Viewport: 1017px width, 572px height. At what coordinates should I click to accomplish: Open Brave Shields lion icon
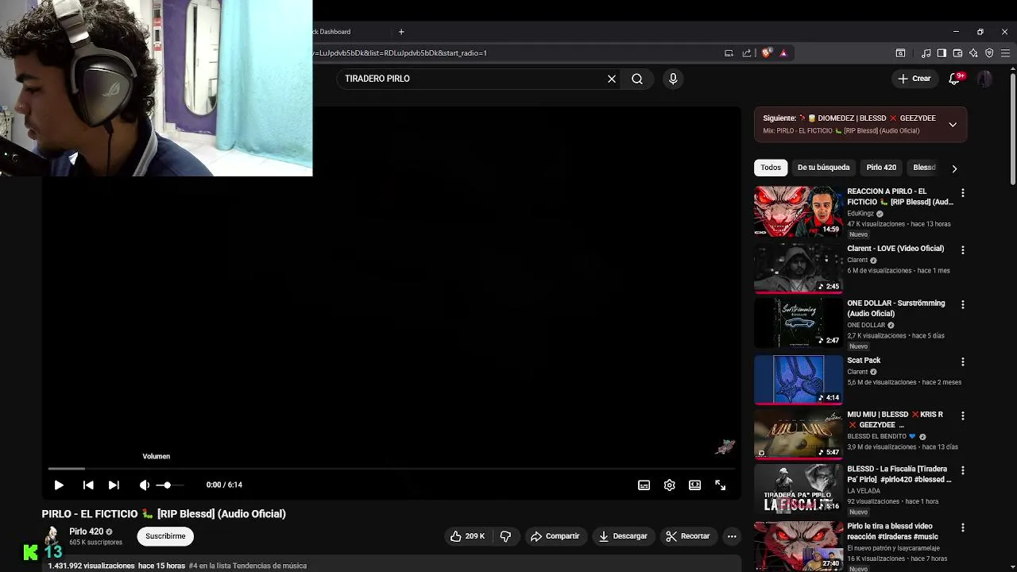point(766,53)
